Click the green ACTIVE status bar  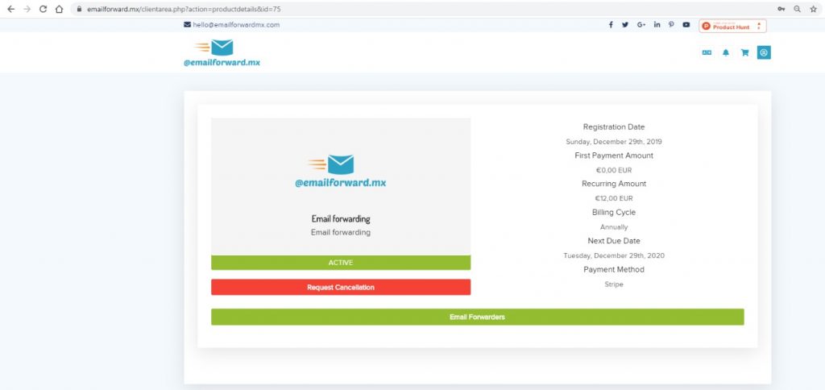[341, 263]
